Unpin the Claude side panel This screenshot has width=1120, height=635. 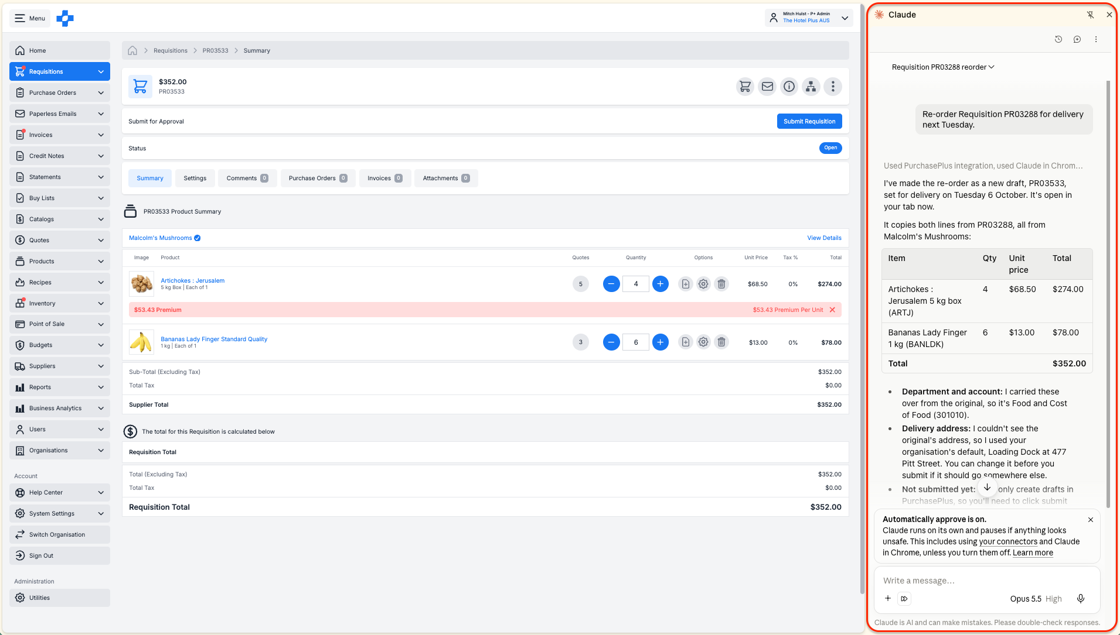[1090, 15]
